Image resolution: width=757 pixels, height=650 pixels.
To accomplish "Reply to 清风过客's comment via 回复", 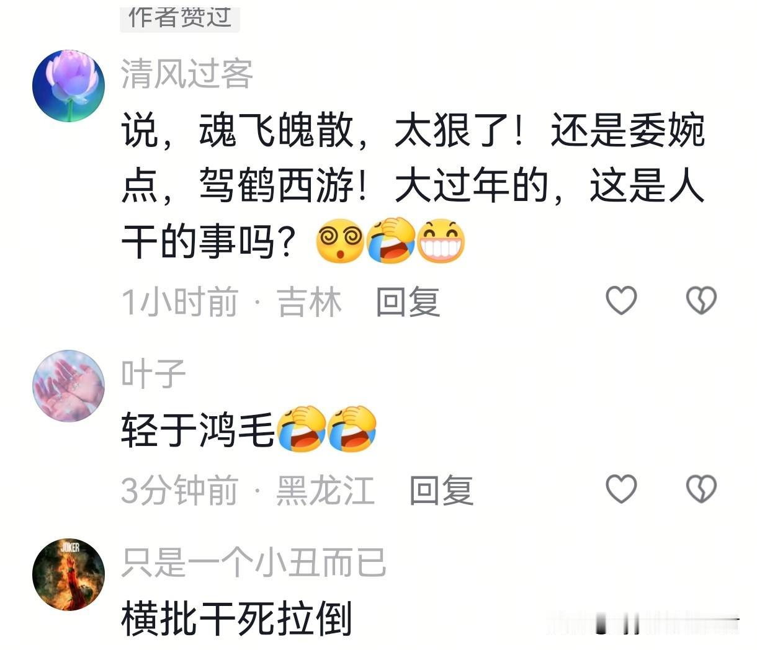I will coord(408,302).
